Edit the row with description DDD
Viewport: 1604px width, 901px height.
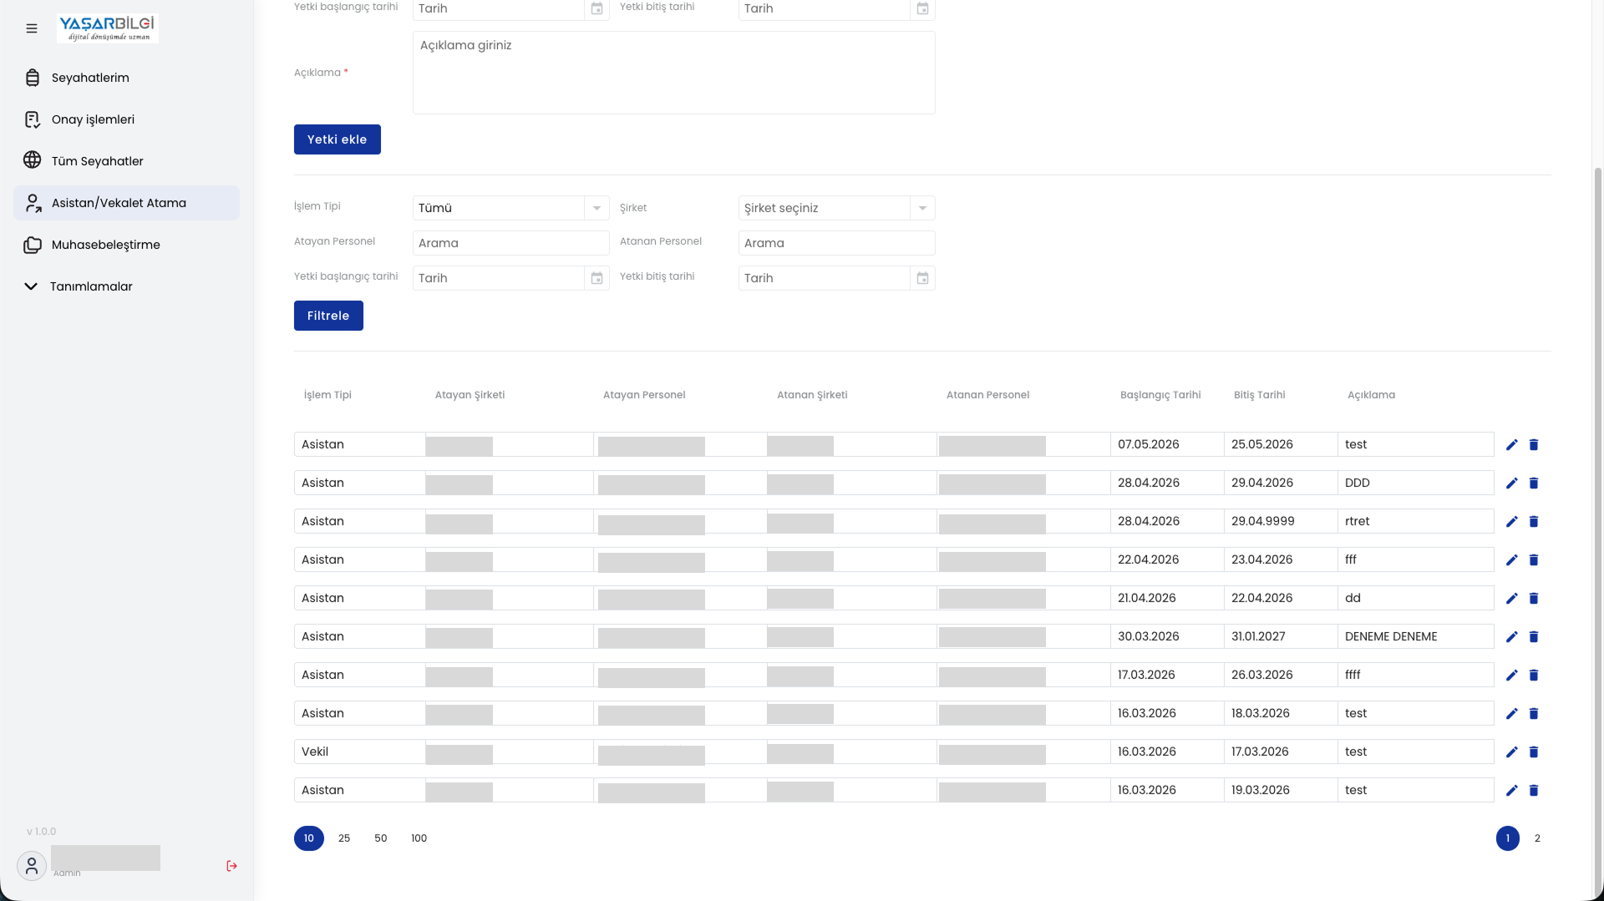pyautogui.click(x=1511, y=483)
